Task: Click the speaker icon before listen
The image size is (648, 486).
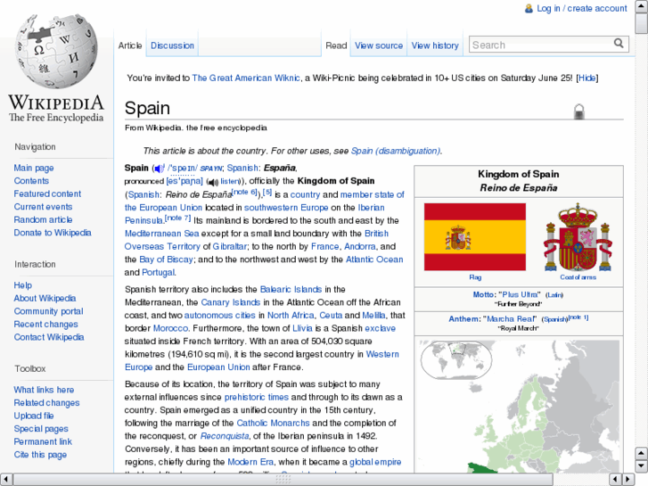Action: [213, 182]
